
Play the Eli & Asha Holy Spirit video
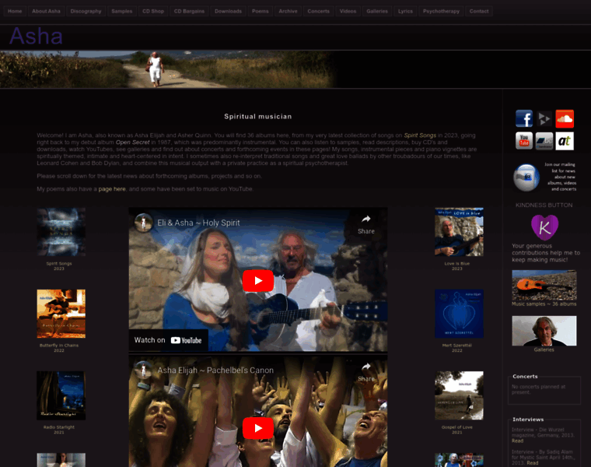tap(258, 281)
